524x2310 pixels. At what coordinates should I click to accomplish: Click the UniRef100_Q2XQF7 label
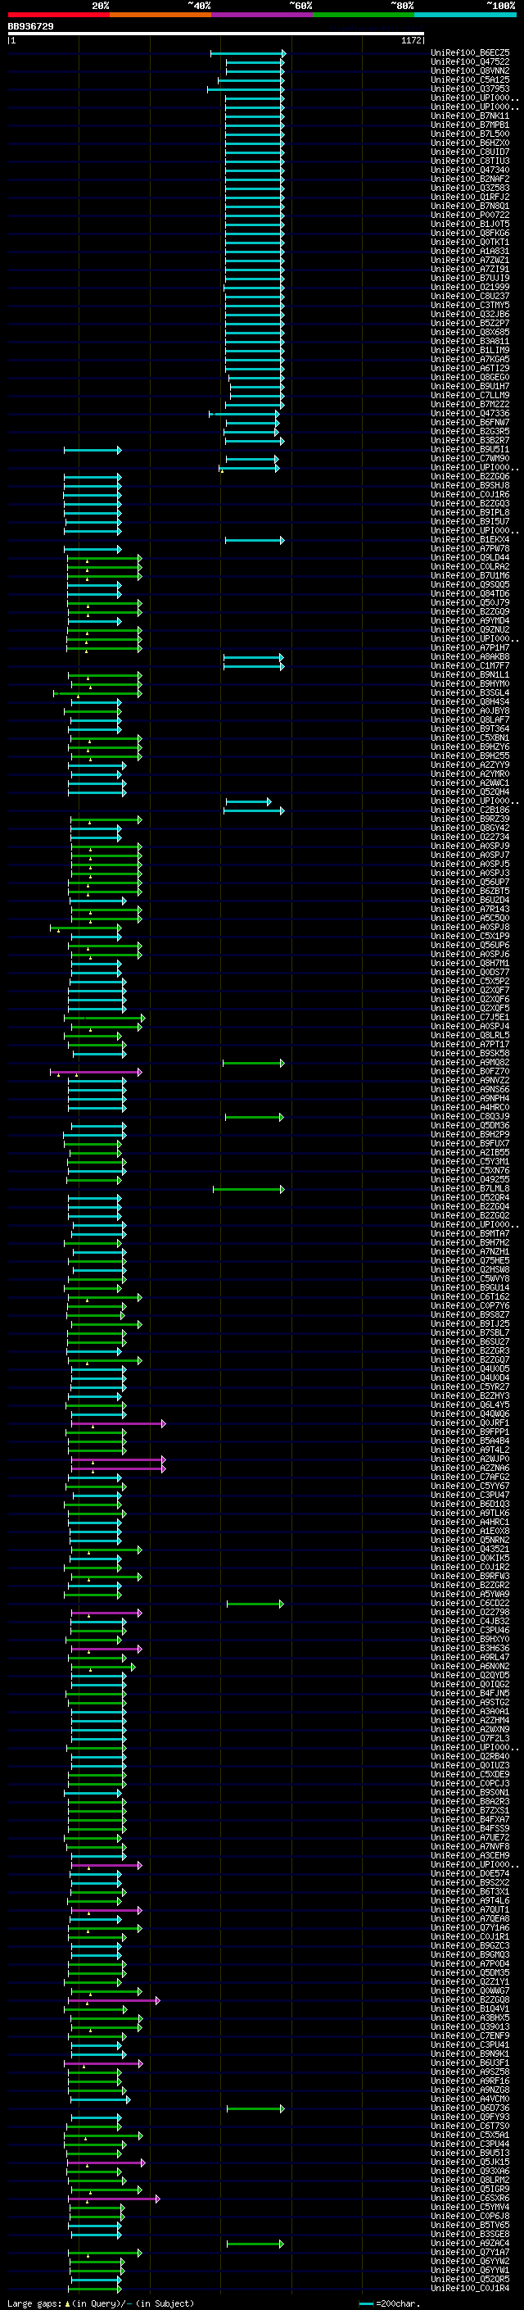click(470, 990)
